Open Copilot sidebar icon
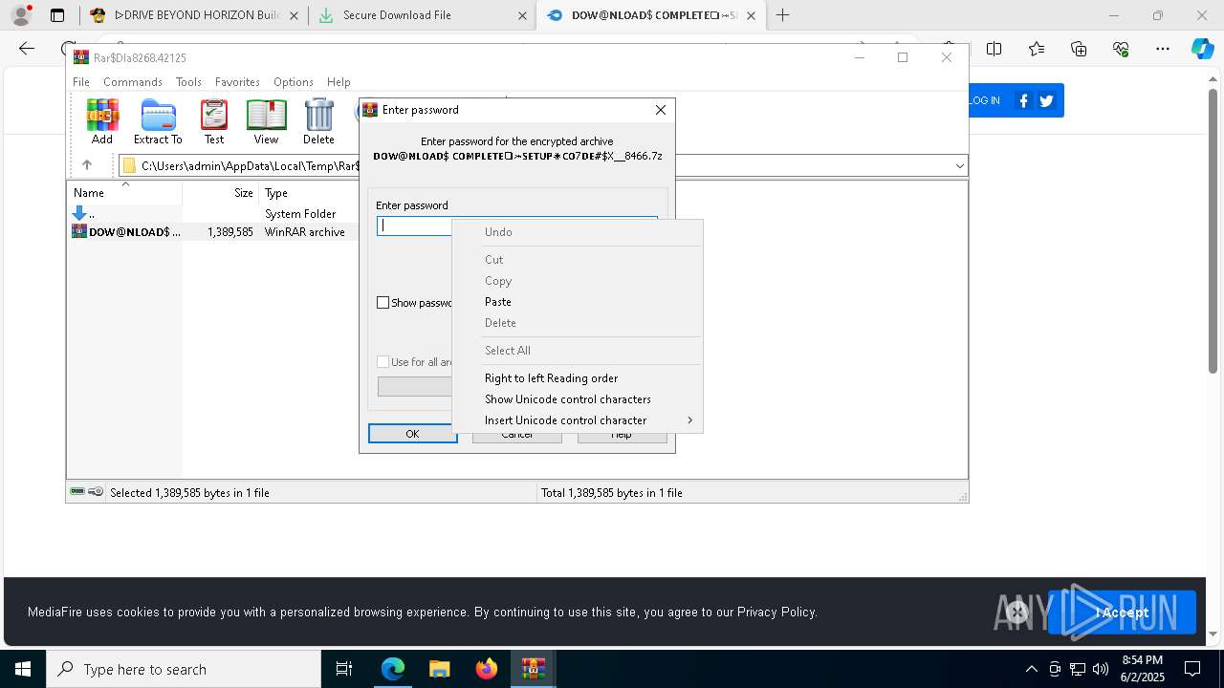 (x=1202, y=49)
